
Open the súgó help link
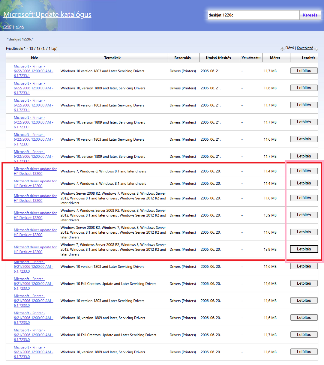click(20, 27)
